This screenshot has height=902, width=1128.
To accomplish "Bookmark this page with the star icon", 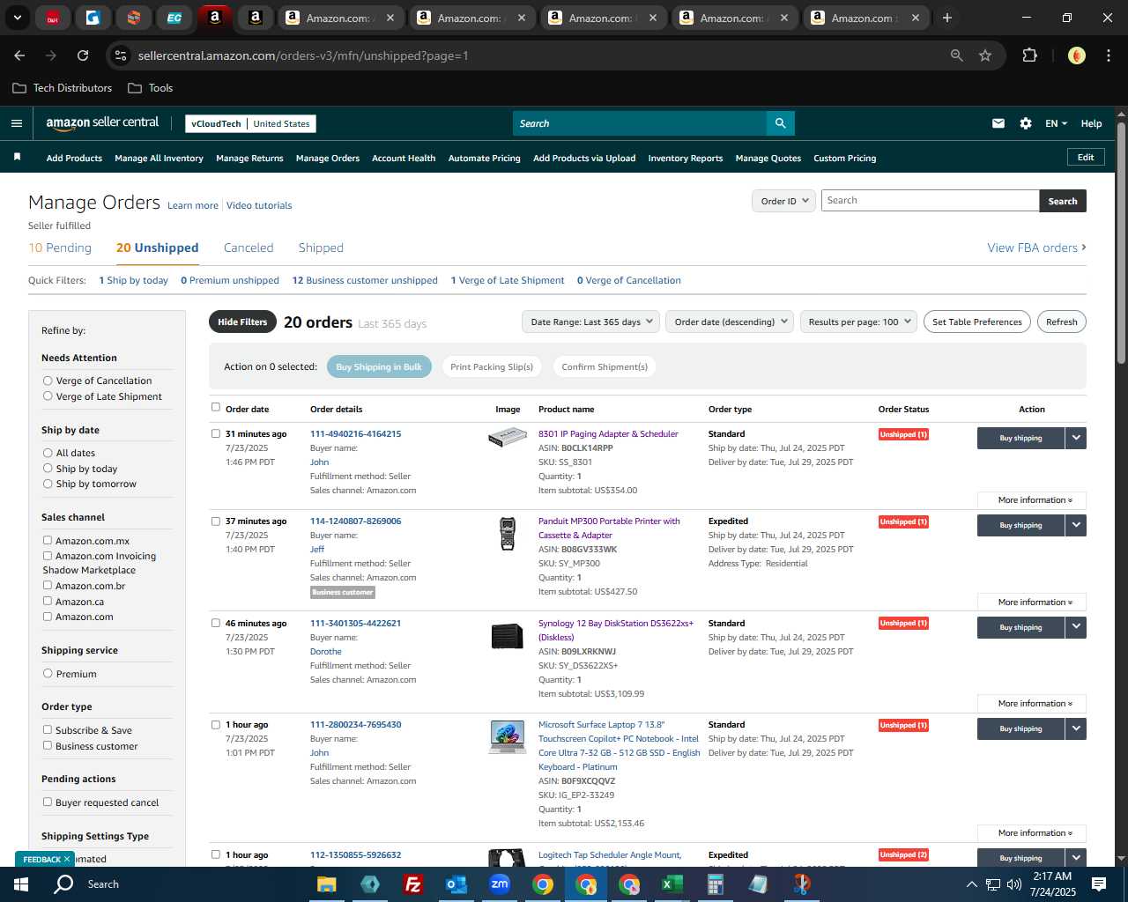I will 985,55.
